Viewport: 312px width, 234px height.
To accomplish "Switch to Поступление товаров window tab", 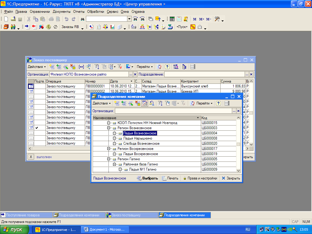I will coord(26,215).
